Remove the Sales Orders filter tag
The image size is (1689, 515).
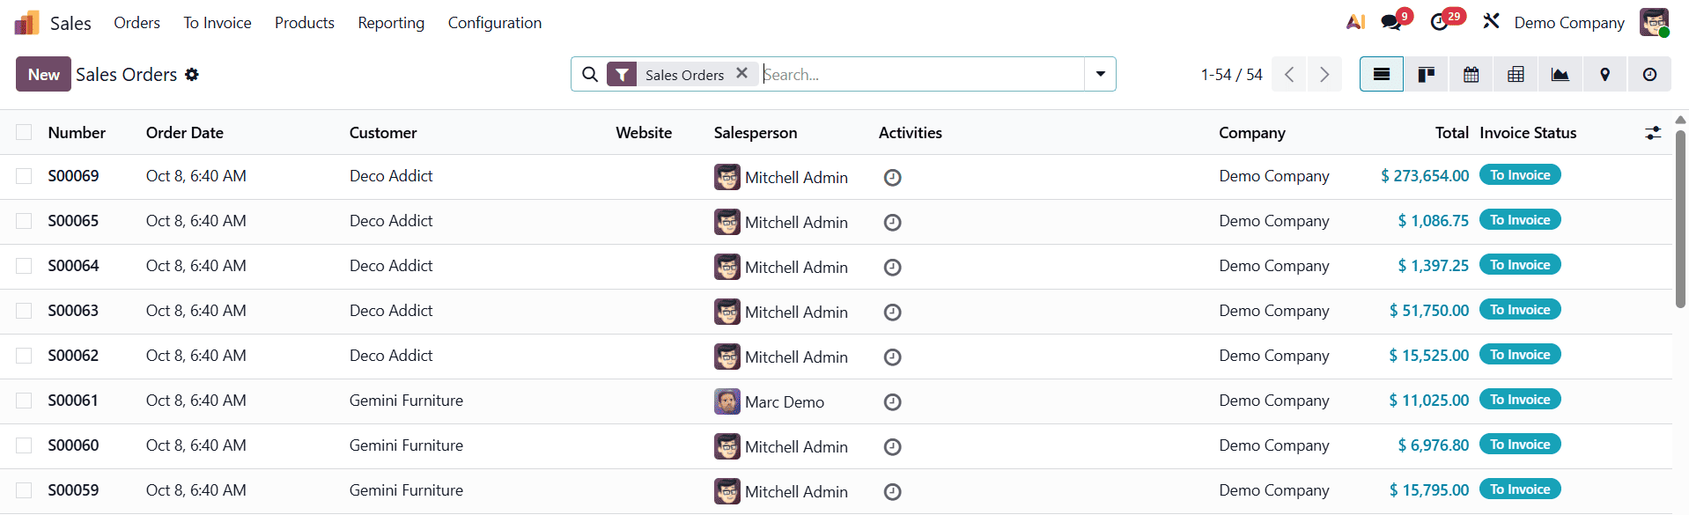pyautogui.click(x=741, y=74)
